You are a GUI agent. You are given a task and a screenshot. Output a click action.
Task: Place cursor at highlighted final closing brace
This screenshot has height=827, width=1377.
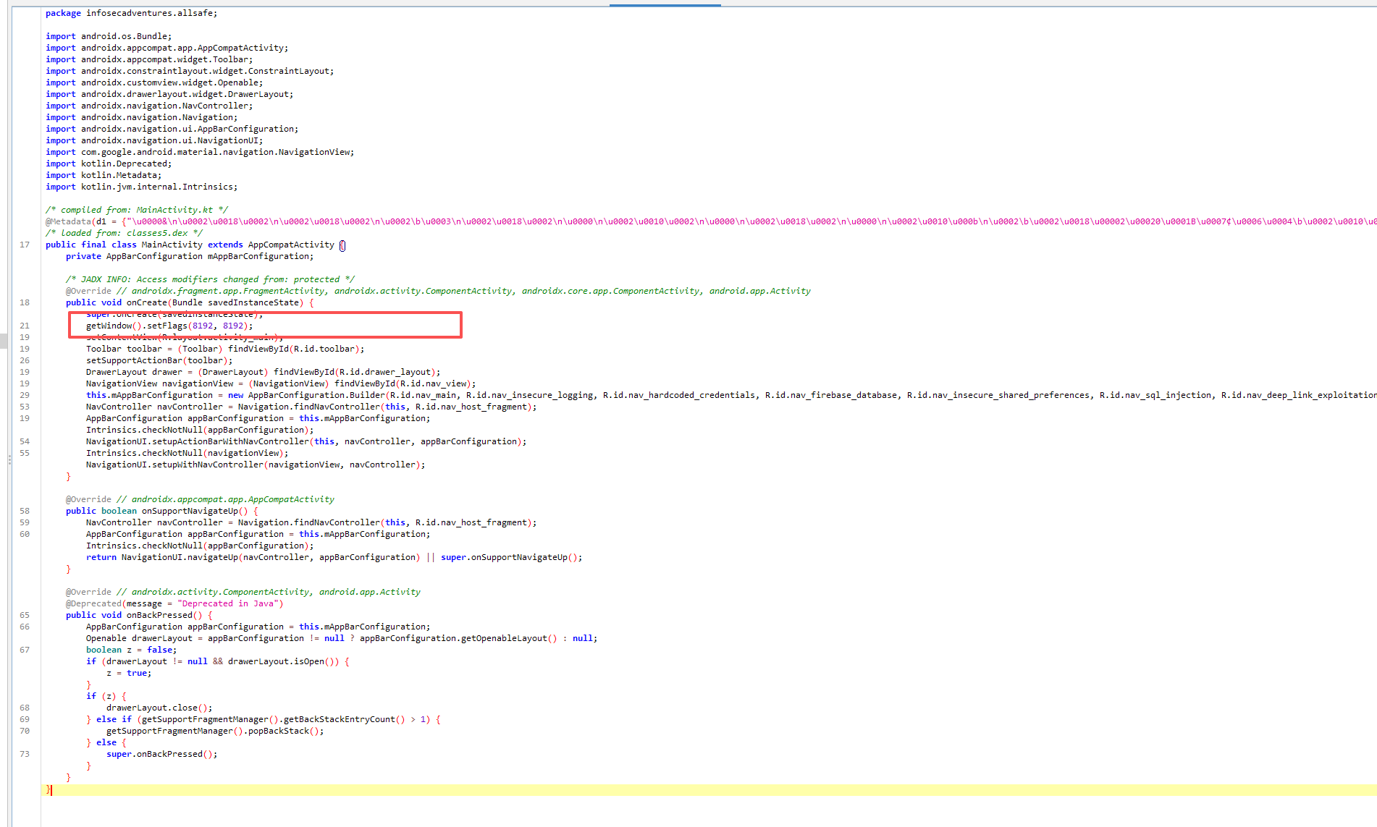[x=49, y=789]
